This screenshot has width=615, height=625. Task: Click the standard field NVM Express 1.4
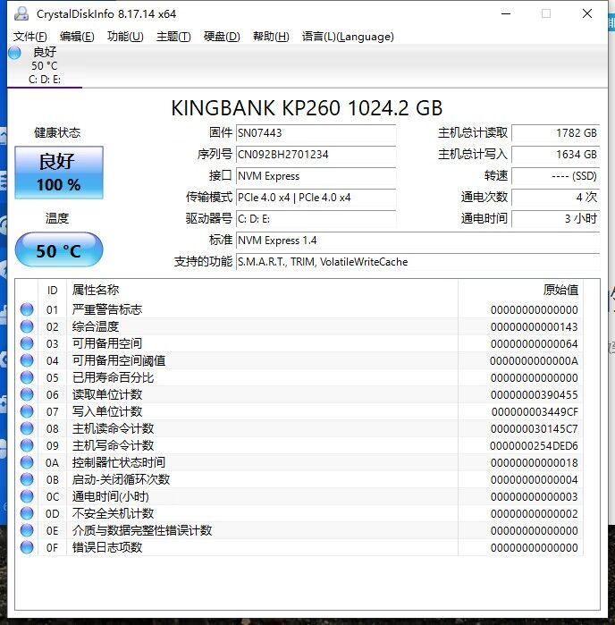tap(417, 241)
